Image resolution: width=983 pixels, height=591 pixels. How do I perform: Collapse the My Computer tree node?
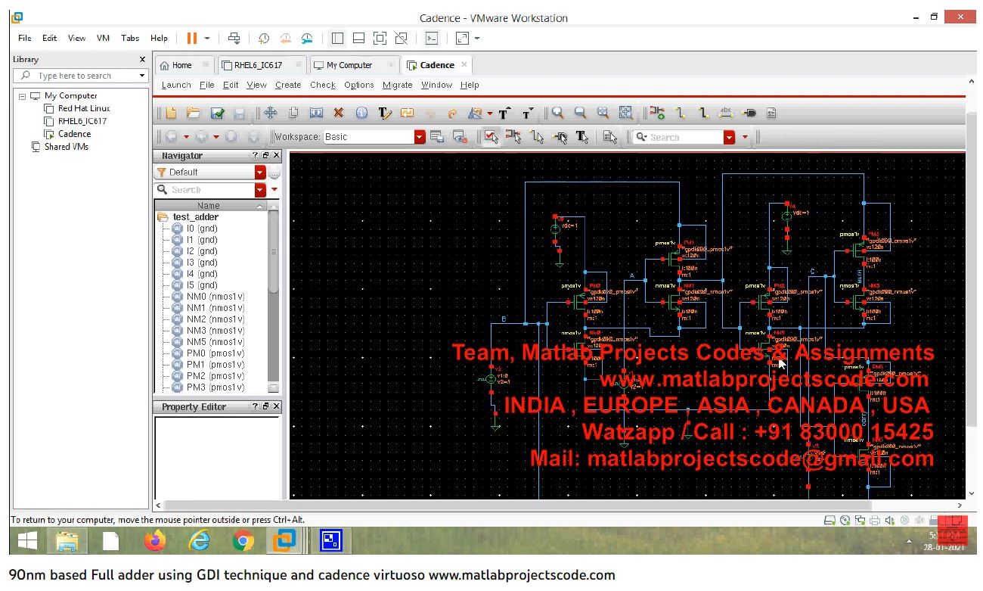[x=23, y=96]
